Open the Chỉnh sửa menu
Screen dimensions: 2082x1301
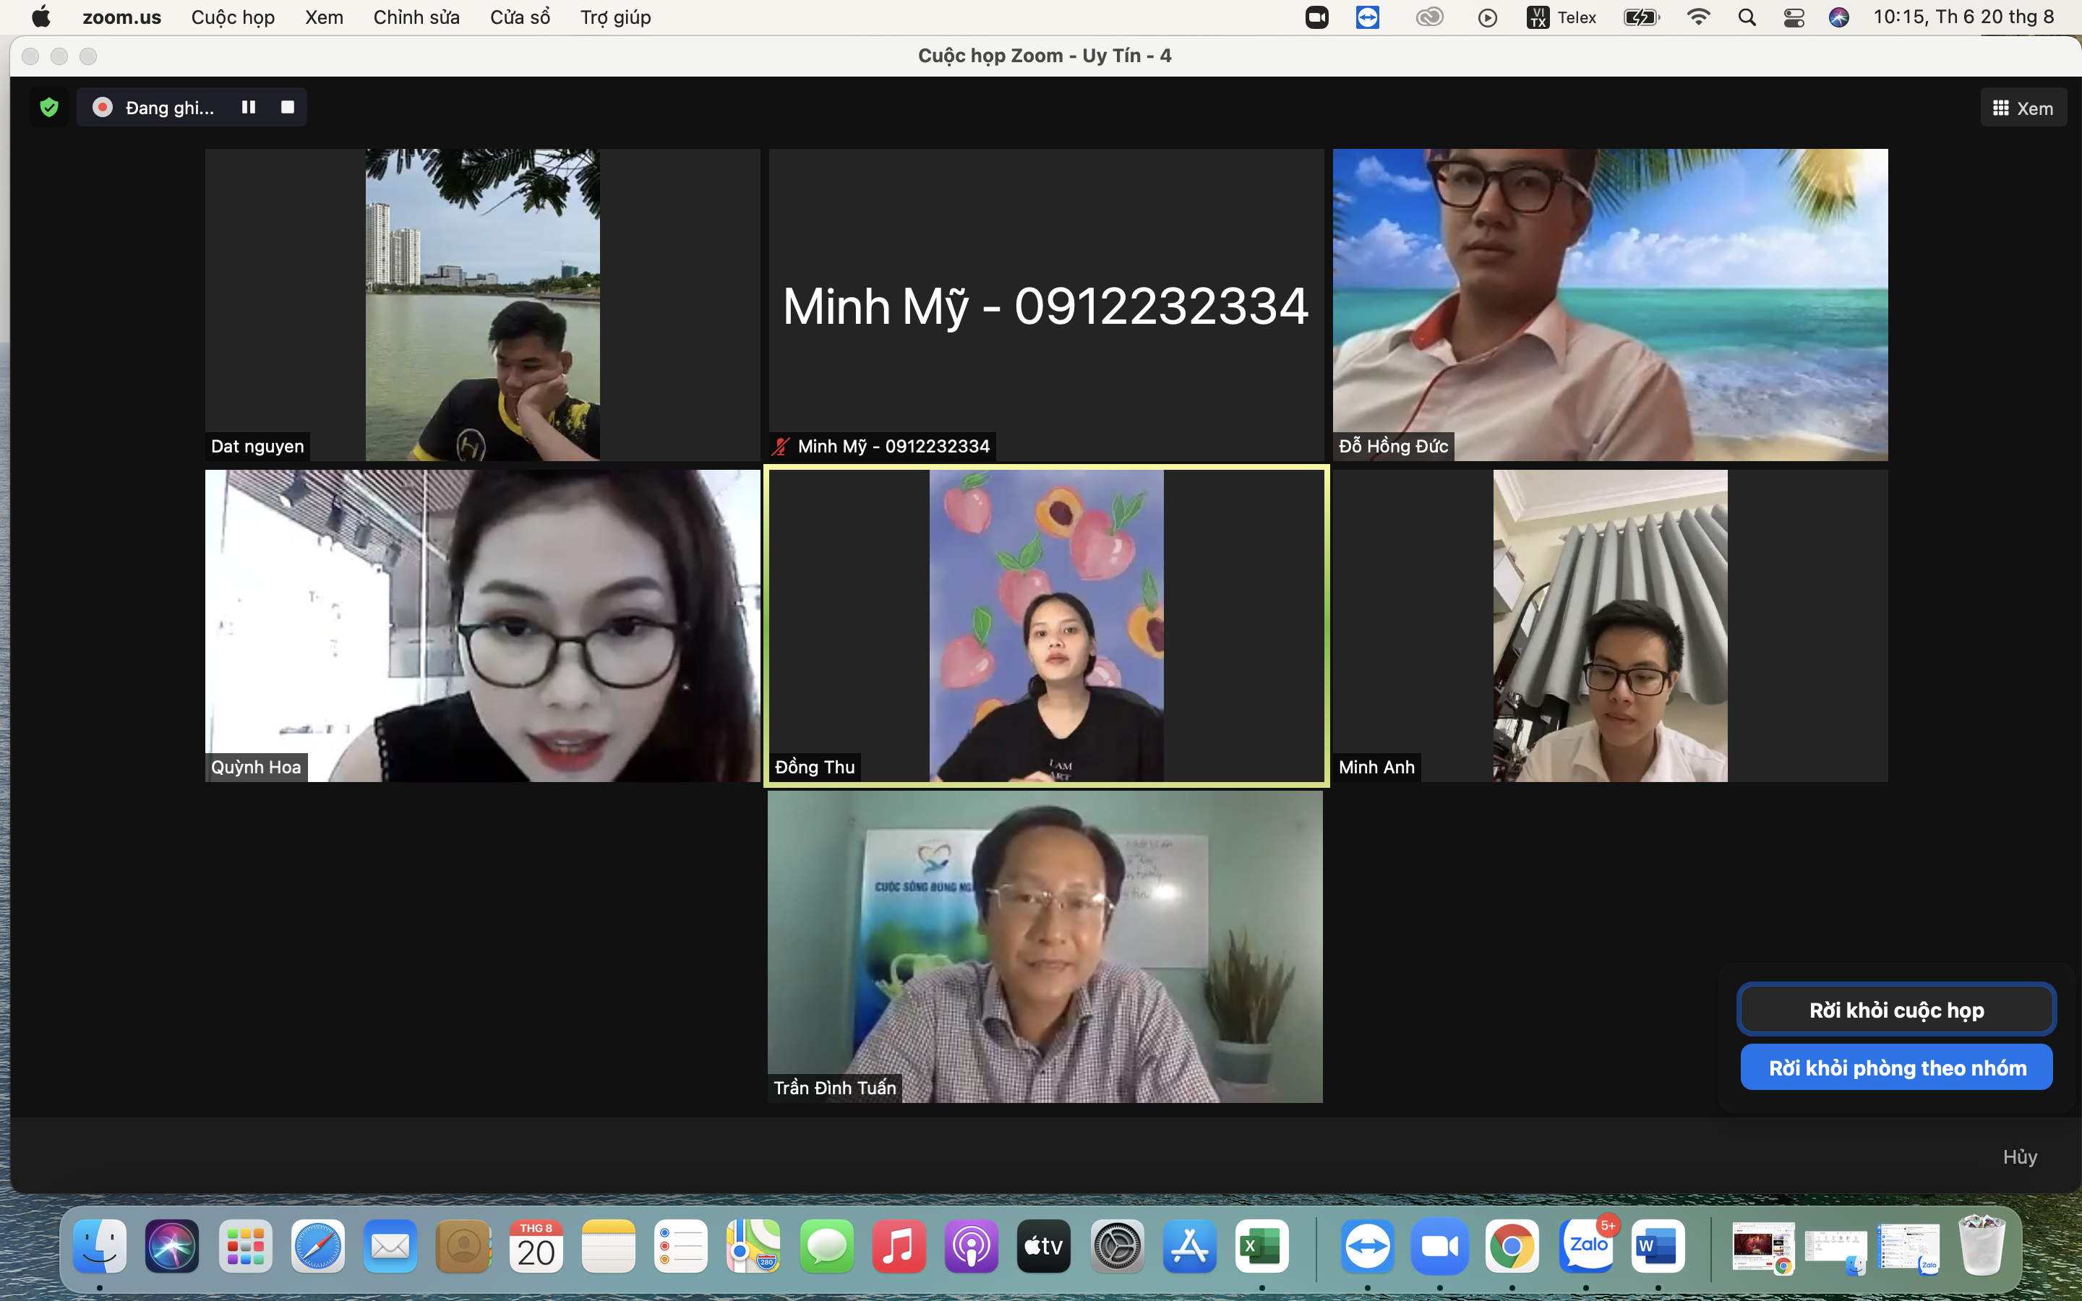tap(416, 17)
